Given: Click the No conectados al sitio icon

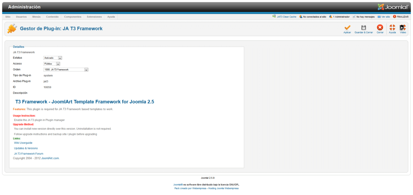Looking at the screenshot, I should pos(300,17).
